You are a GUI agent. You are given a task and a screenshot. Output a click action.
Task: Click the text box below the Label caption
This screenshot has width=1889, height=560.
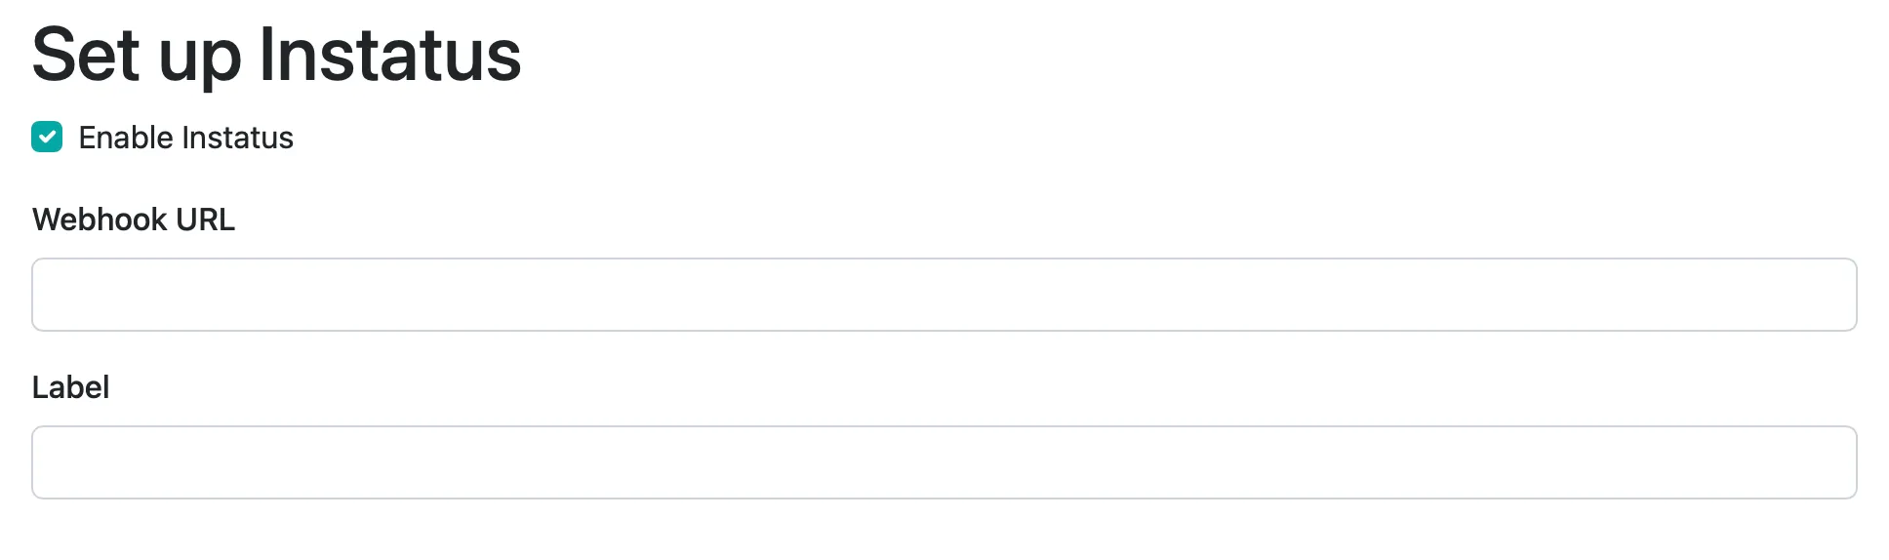click(x=944, y=462)
